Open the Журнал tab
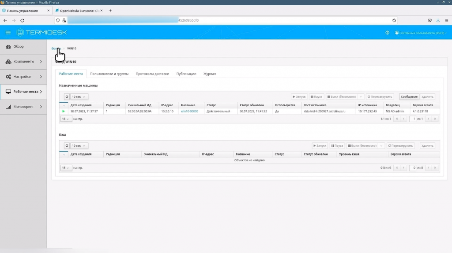The height and width of the screenshot is (253, 452). tap(210, 74)
